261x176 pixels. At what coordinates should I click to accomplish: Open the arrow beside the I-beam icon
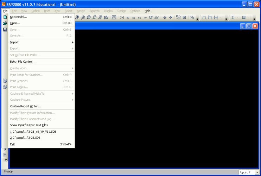tap(237, 17)
